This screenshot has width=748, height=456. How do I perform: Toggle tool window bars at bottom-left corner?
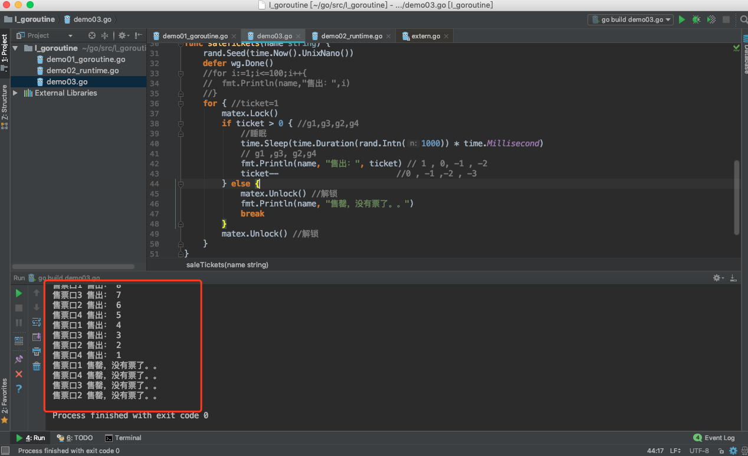(5, 451)
